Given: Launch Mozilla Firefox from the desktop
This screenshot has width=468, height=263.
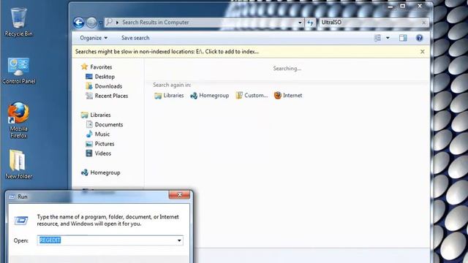Looking at the screenshot, I should pos(18,120).
